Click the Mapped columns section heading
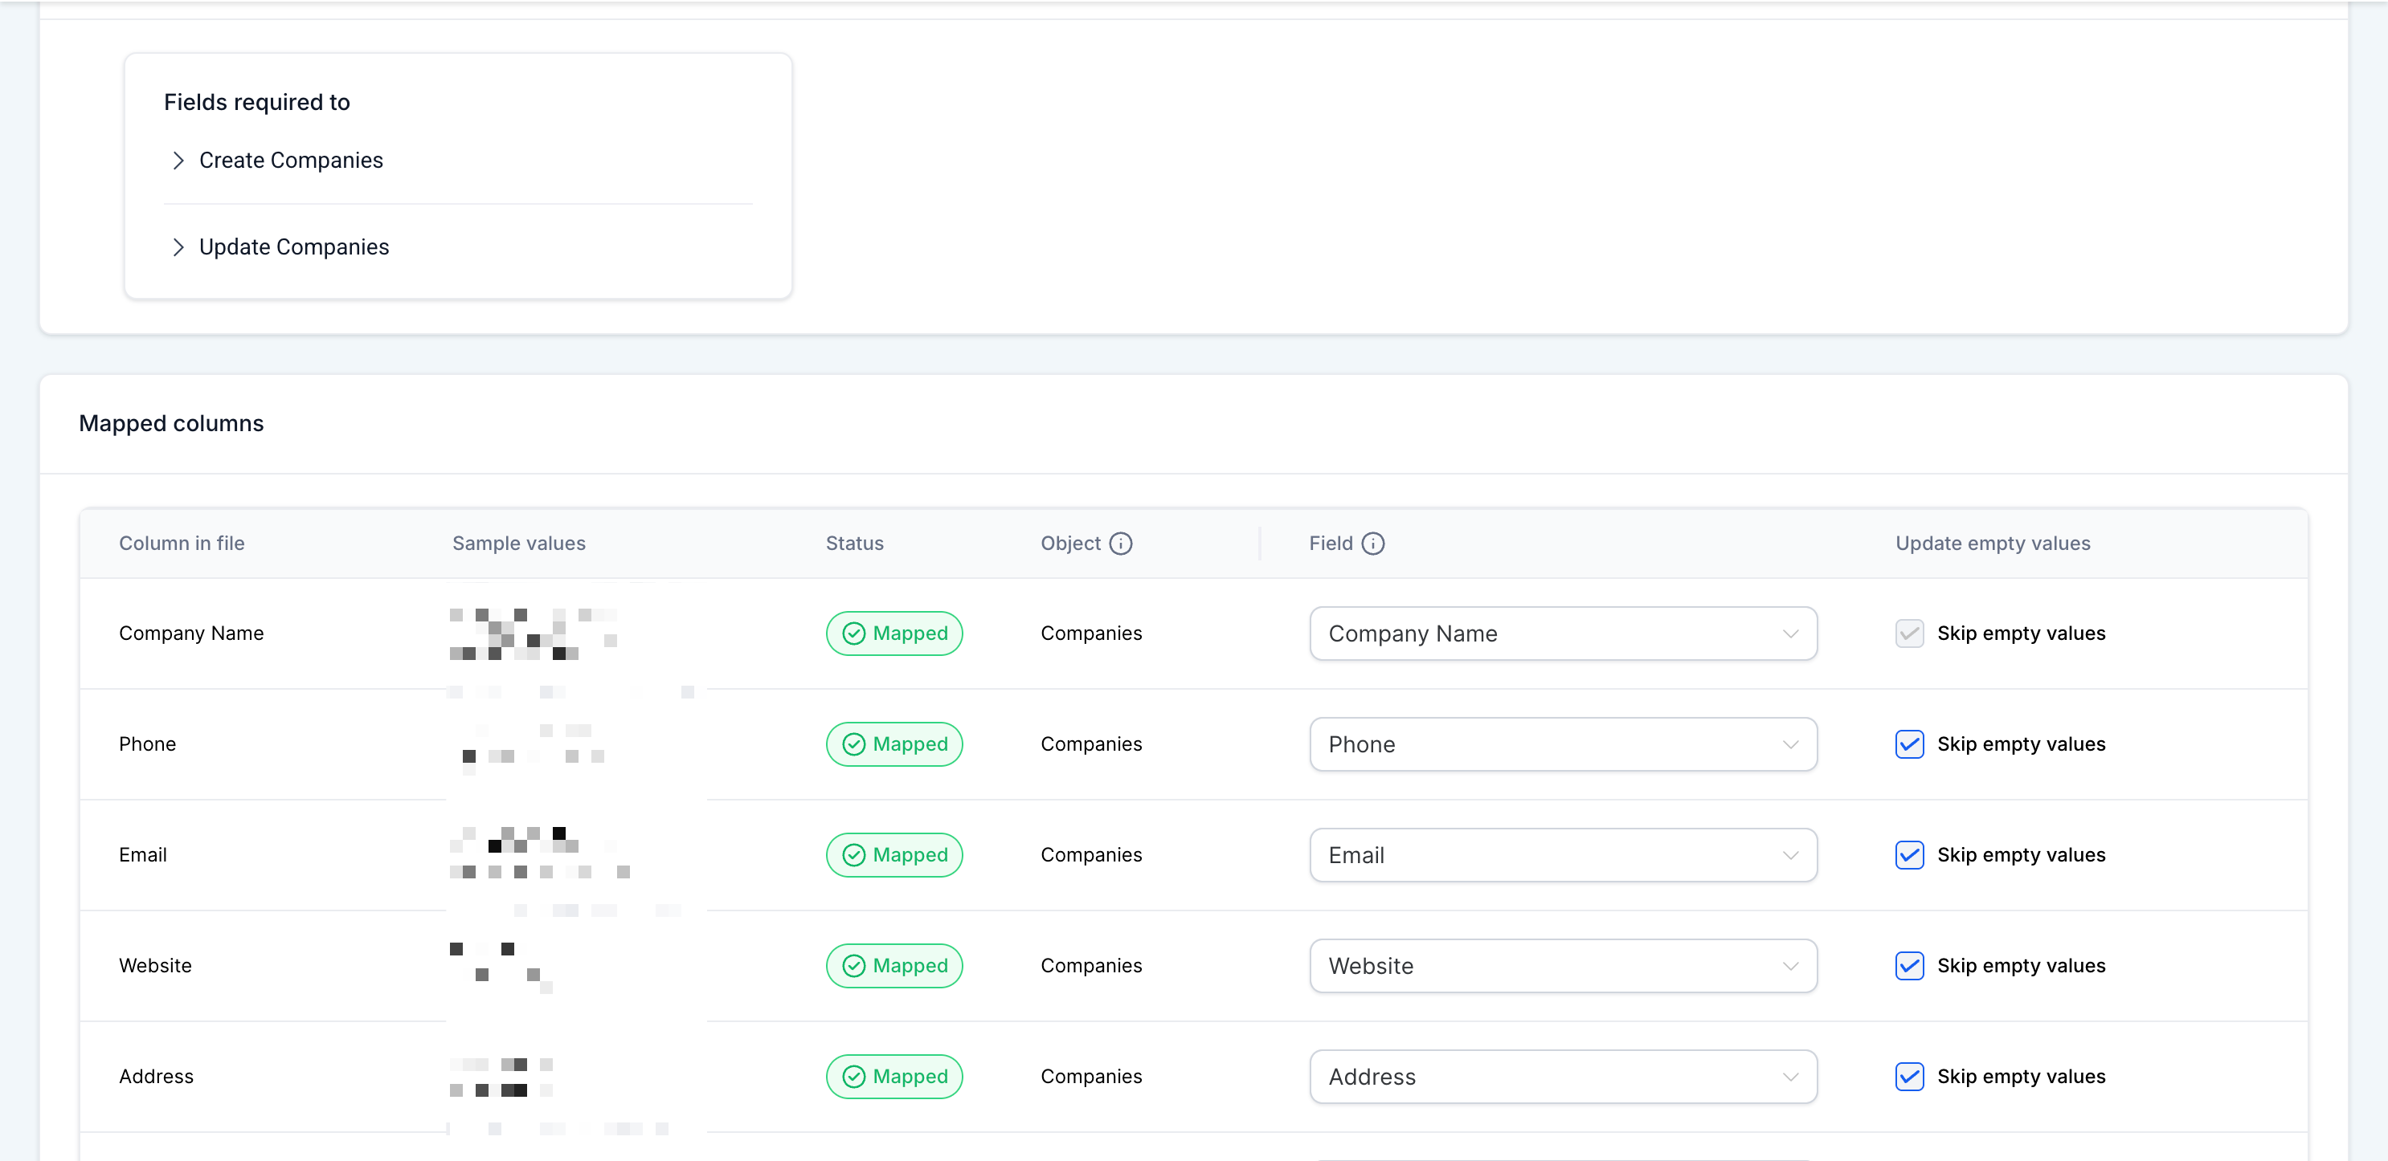Viewport: 2388px width, 1161px height. (171, 423)
